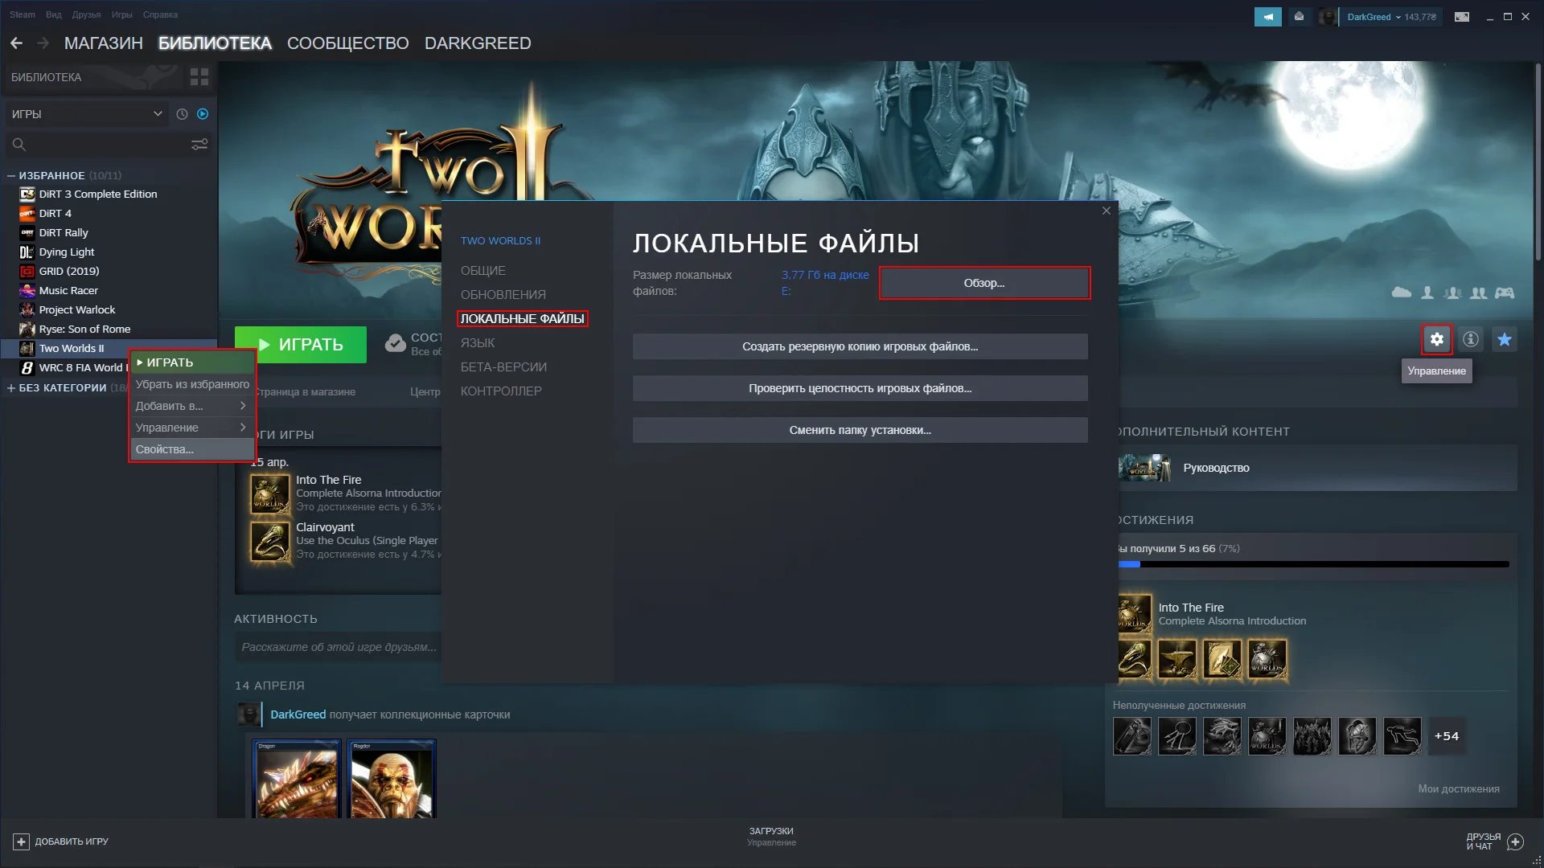Choose Свойства... in the context menu
The width and height of the screenshot is (1544, 868).
(191, 449)
